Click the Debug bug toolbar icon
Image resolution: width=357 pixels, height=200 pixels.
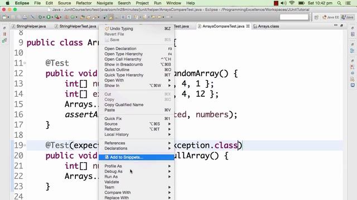click(x=40, y=17)
